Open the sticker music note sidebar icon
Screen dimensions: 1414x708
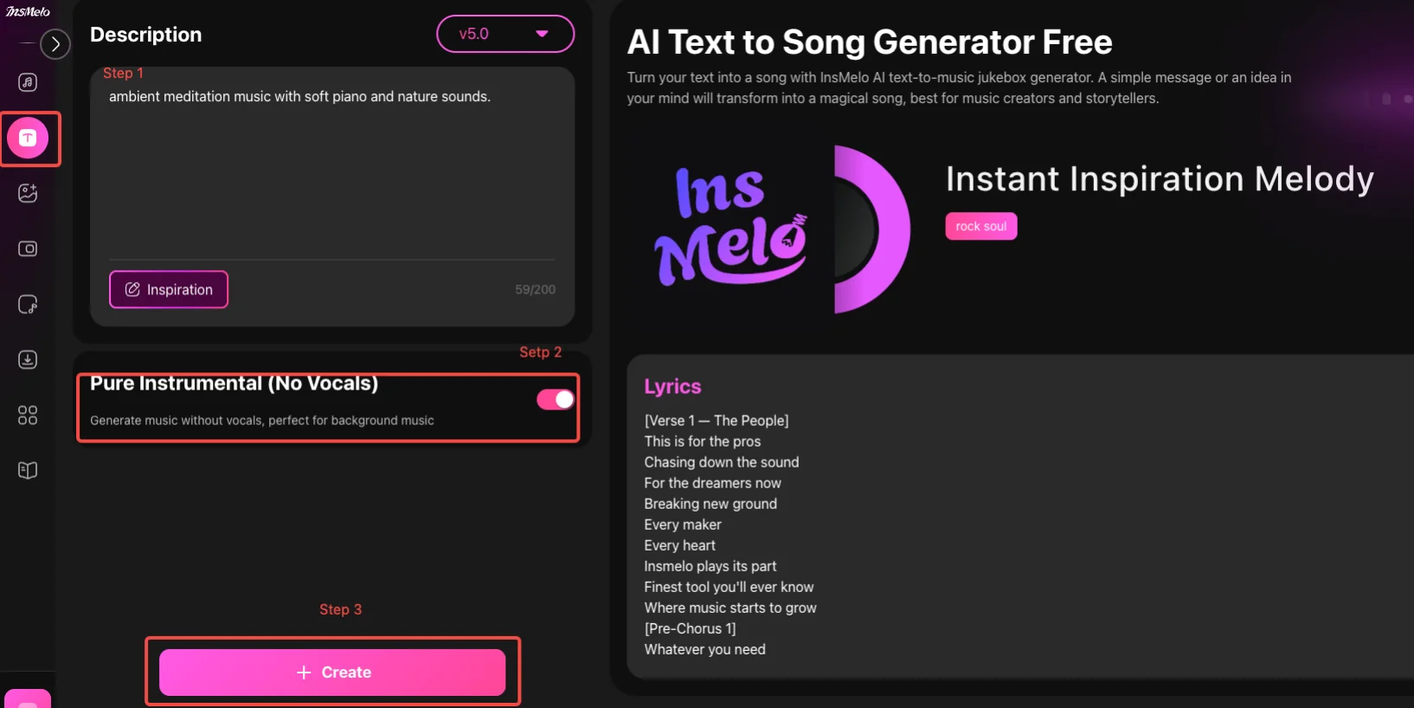pyautogui.click(x=28, y=305)
